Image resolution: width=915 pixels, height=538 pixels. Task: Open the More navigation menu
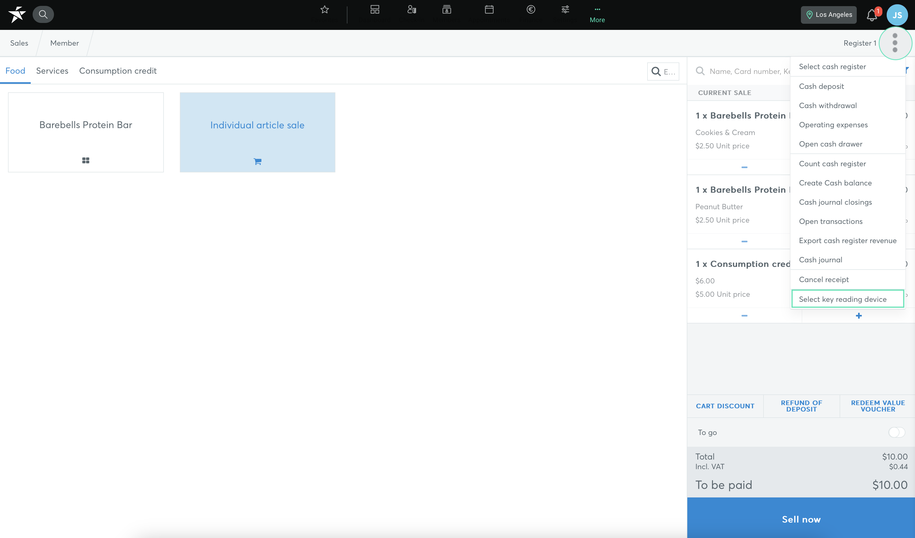click(x=597, y=15)
